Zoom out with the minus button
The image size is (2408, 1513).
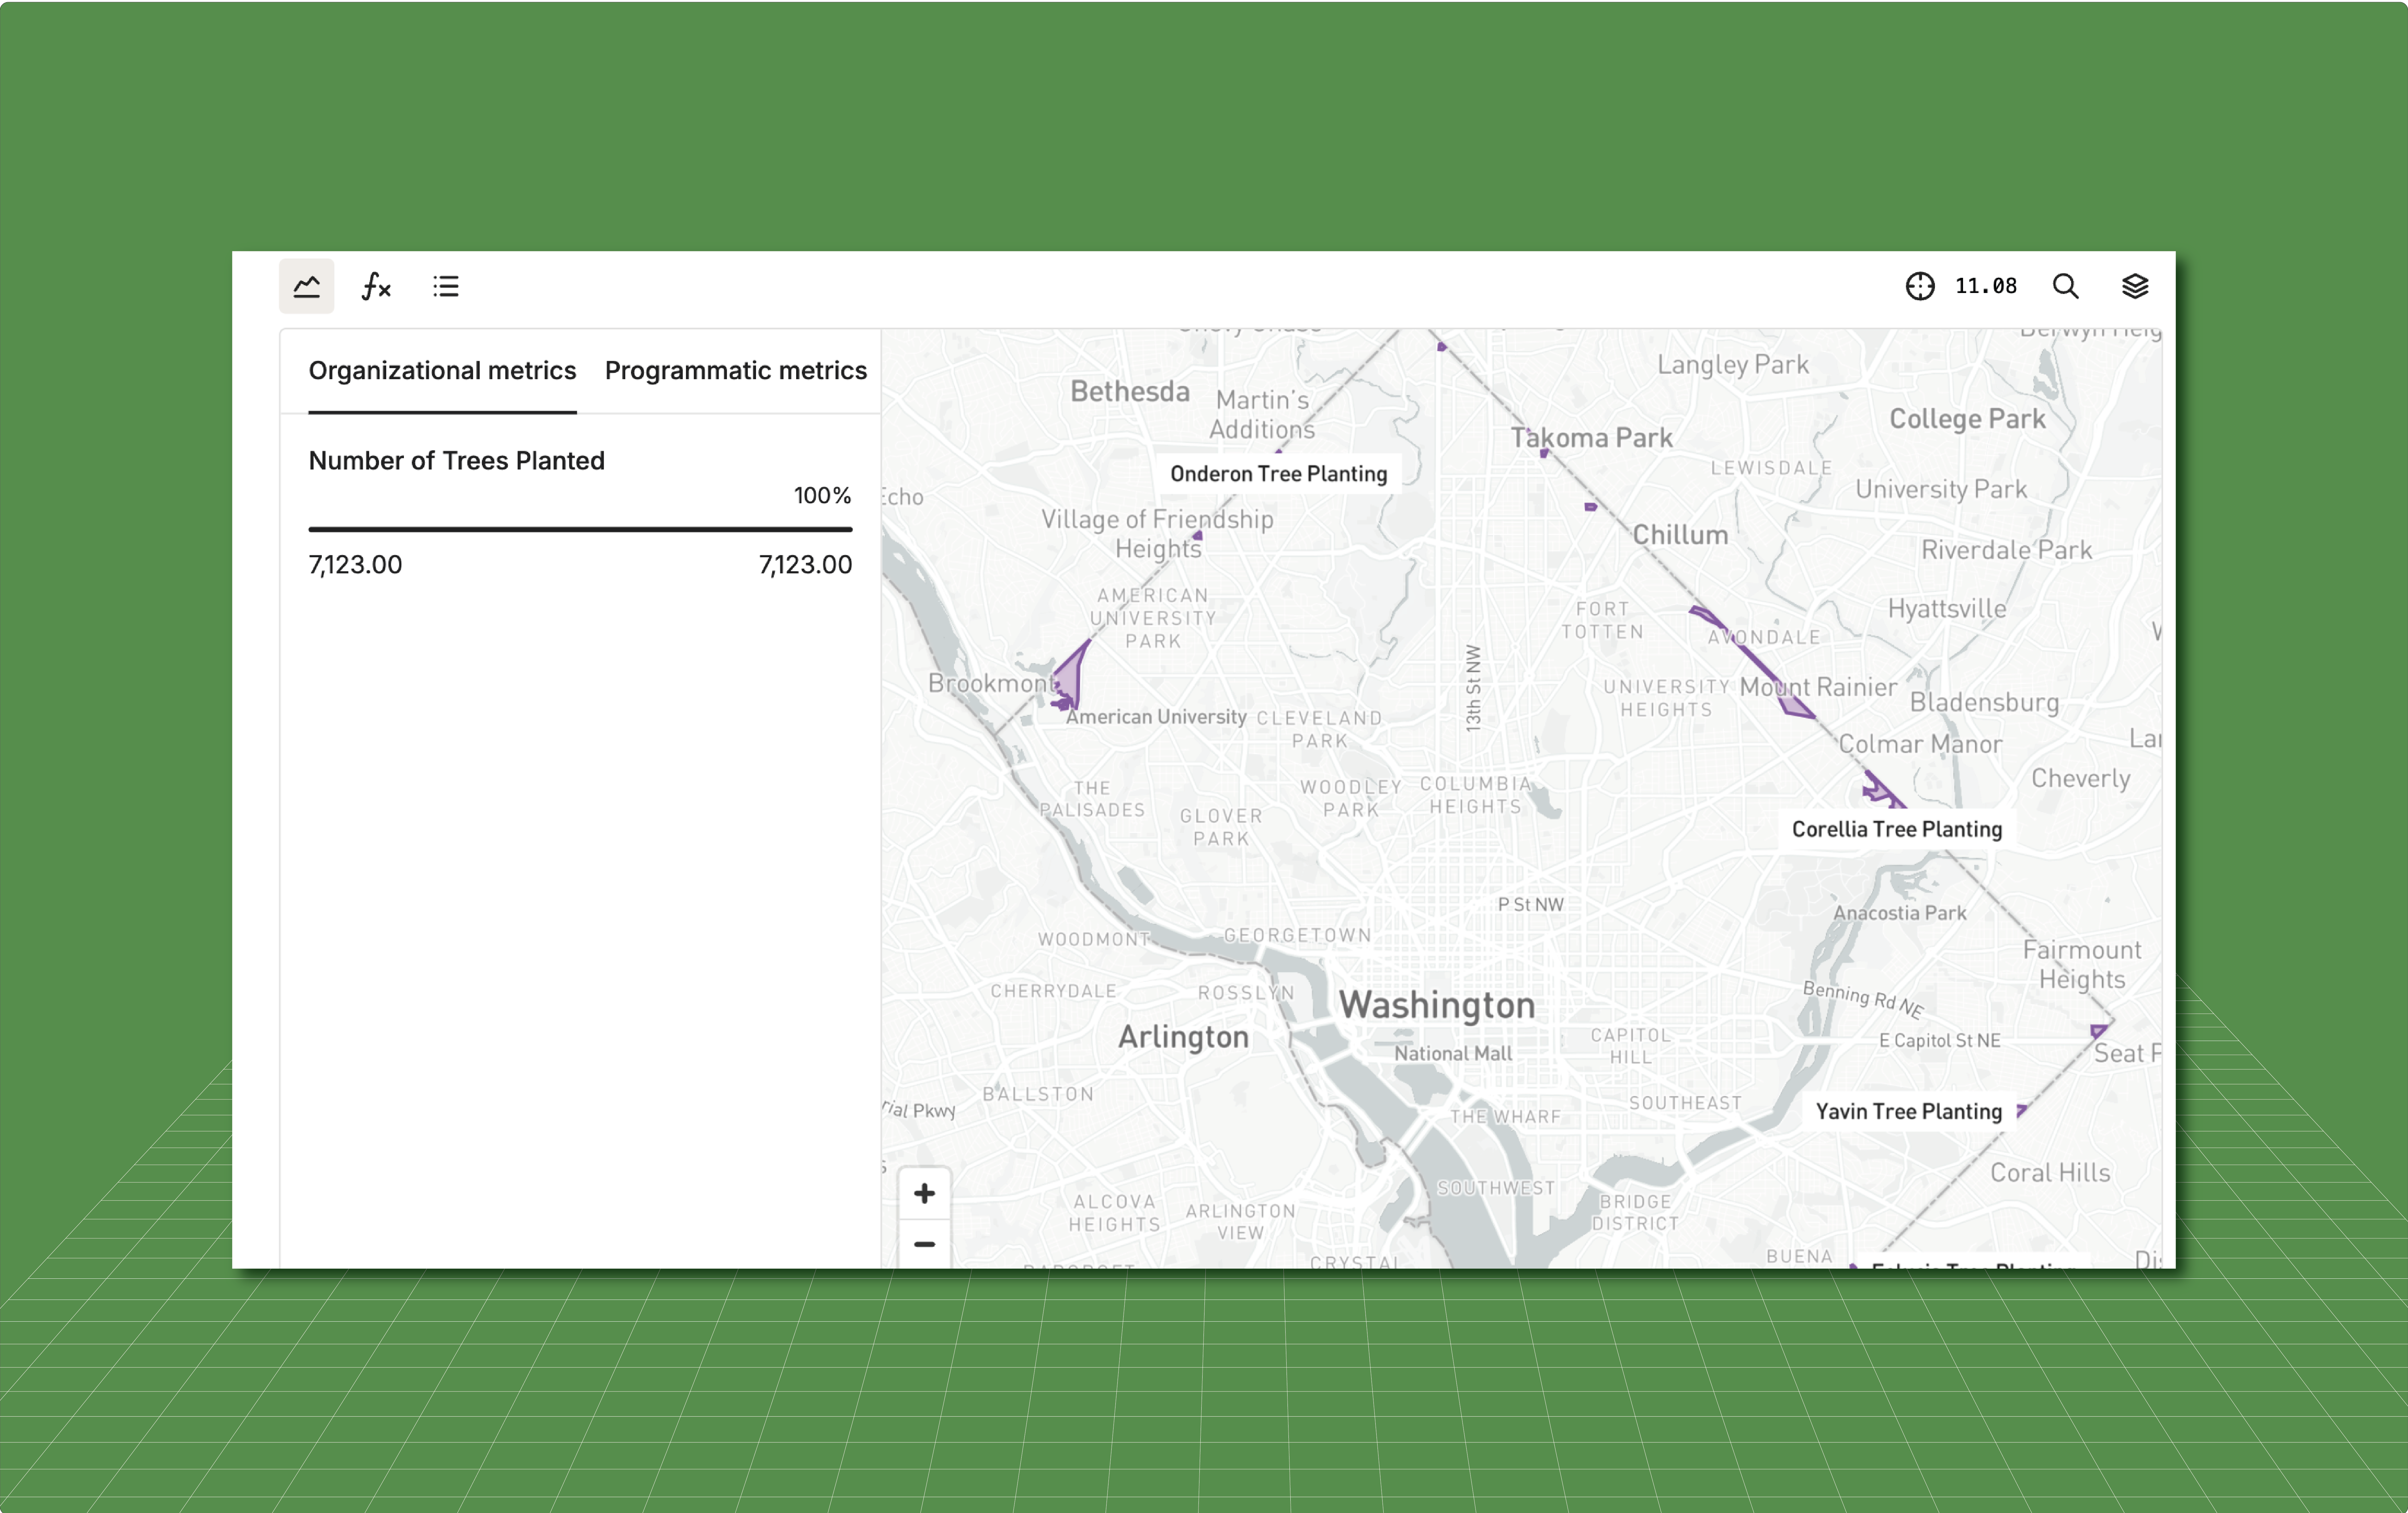tap(924, 1244)
